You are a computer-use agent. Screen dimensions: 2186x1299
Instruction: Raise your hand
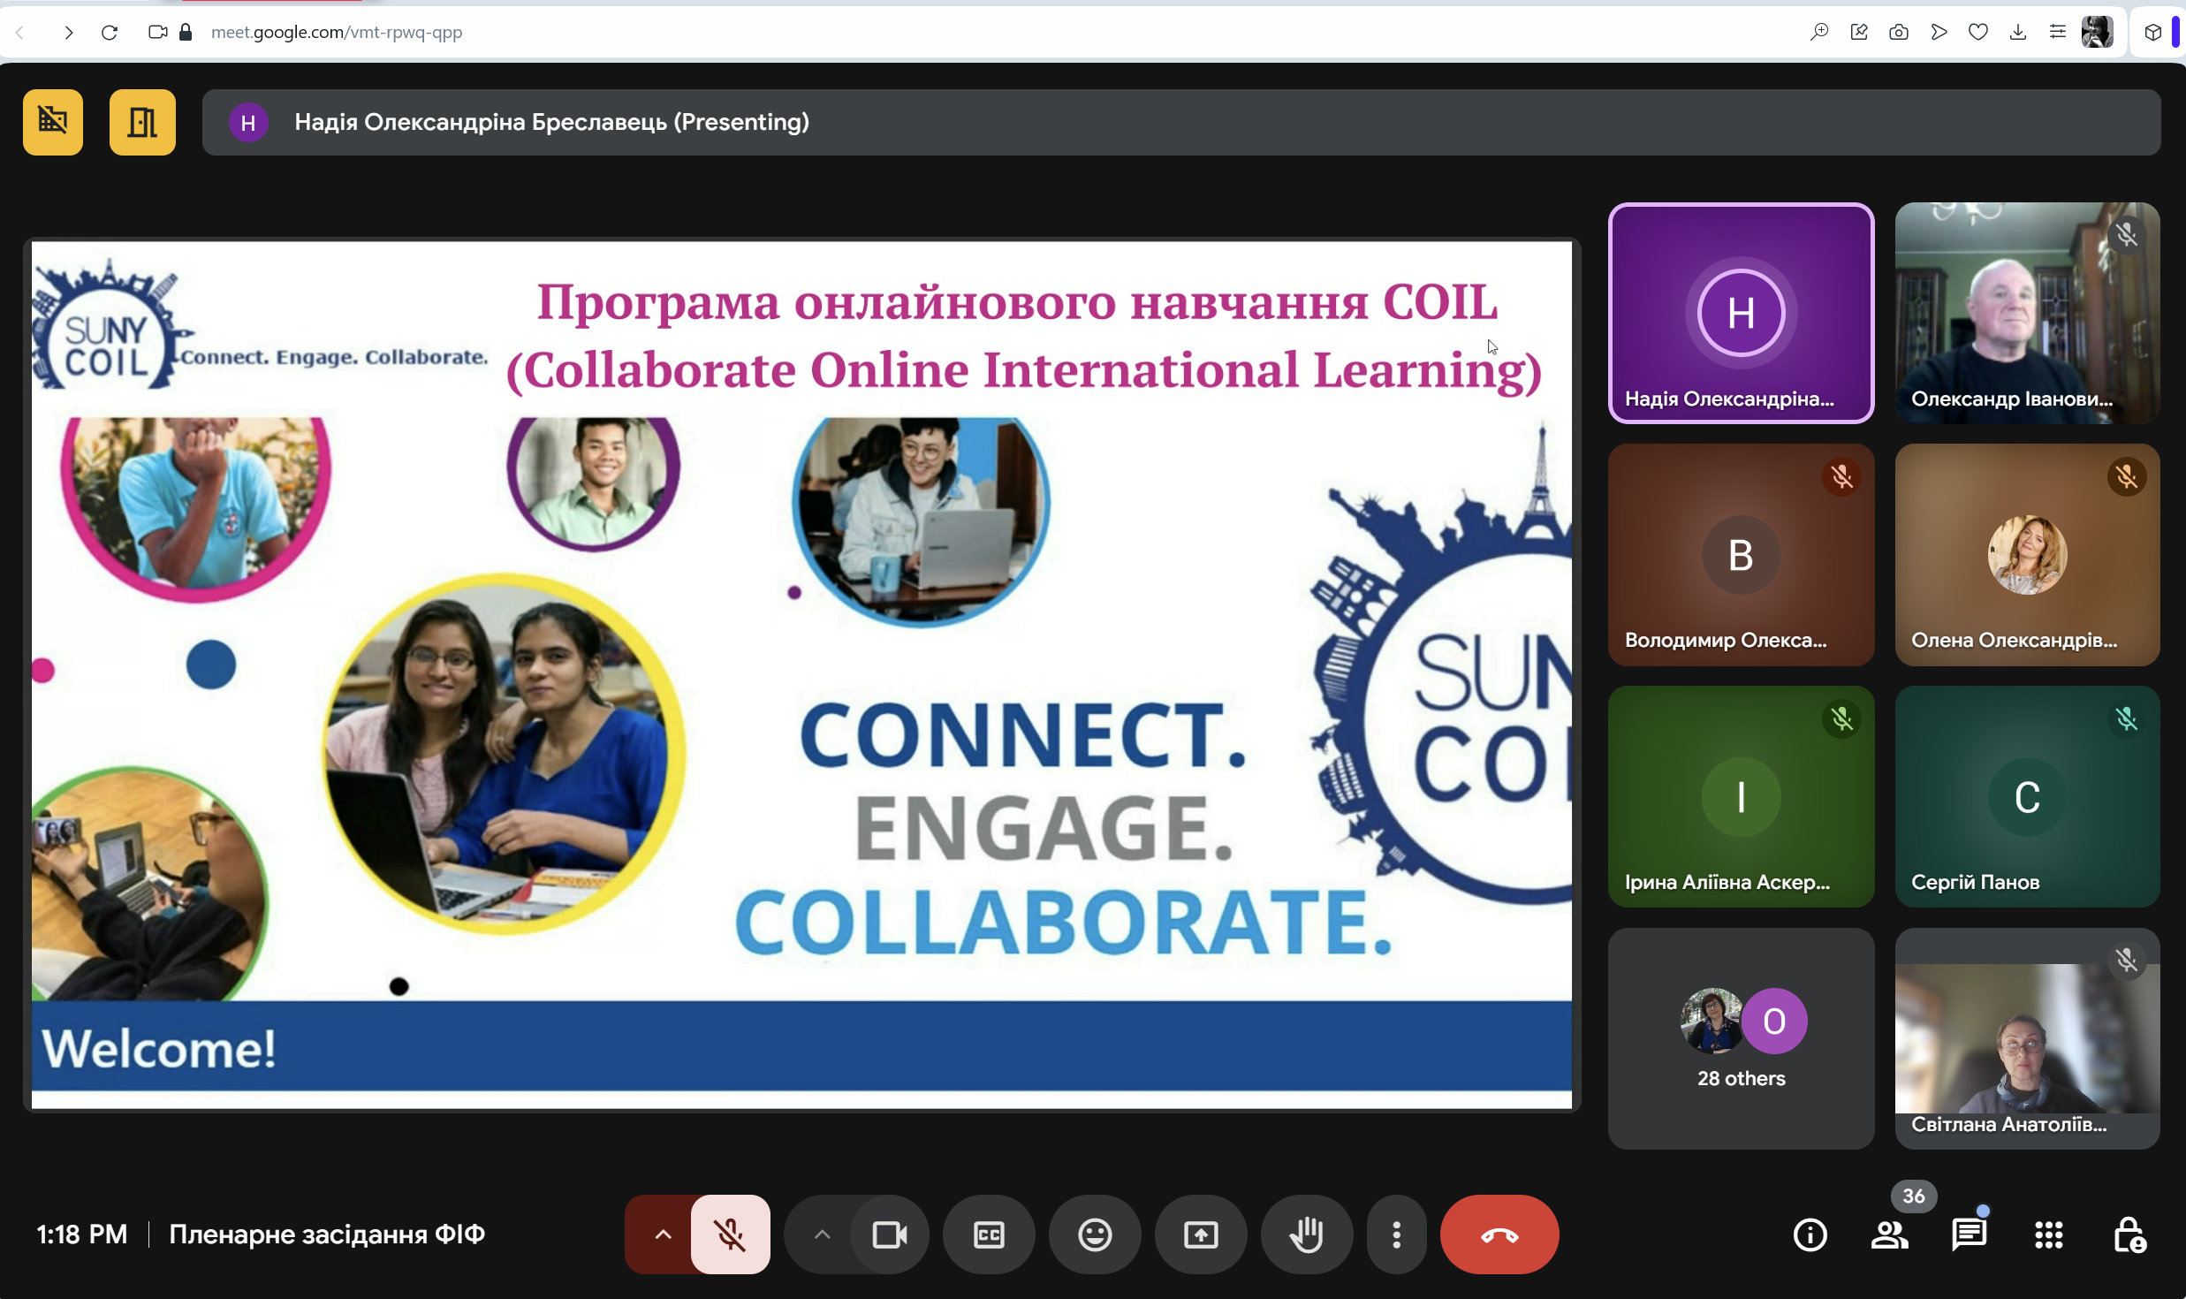pos(1307,1234)
